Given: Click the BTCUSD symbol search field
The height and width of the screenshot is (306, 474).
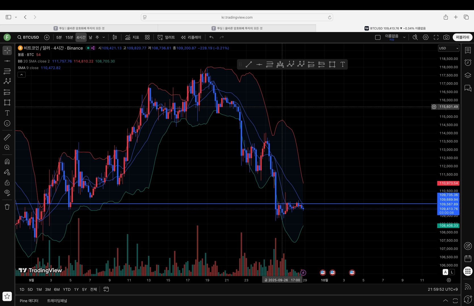Looking at the screenshot, I should point(28,37).
